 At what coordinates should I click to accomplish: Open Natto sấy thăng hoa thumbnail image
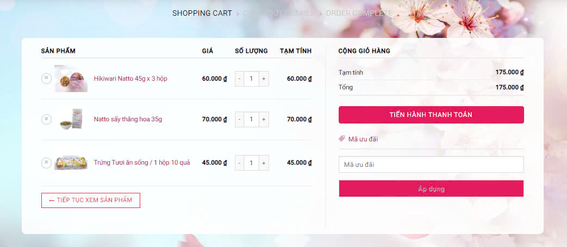tap(71, 119)
